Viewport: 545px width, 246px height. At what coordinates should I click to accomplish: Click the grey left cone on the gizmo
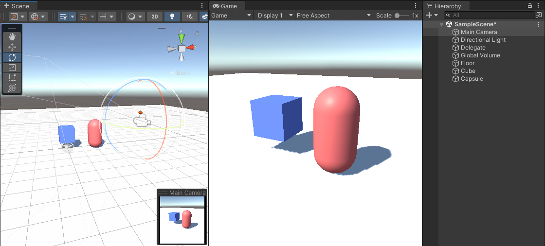click(172, 49)
